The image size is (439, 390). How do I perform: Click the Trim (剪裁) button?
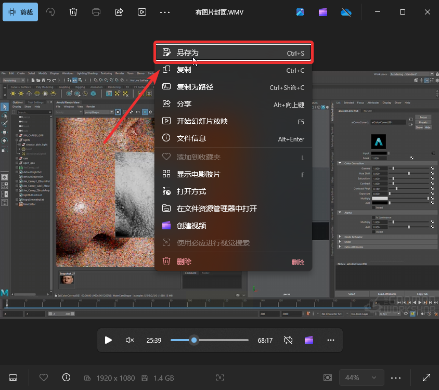click(x=20, y=12)
